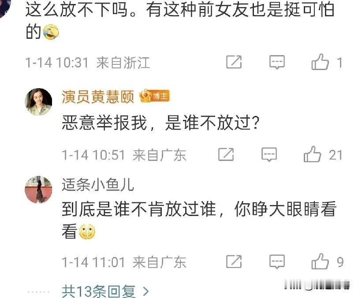Click the comment text 到底是谁不肯放过谁
Image resolution: width=358 pixels, height=298 pixels.
(x=139, y=209)
